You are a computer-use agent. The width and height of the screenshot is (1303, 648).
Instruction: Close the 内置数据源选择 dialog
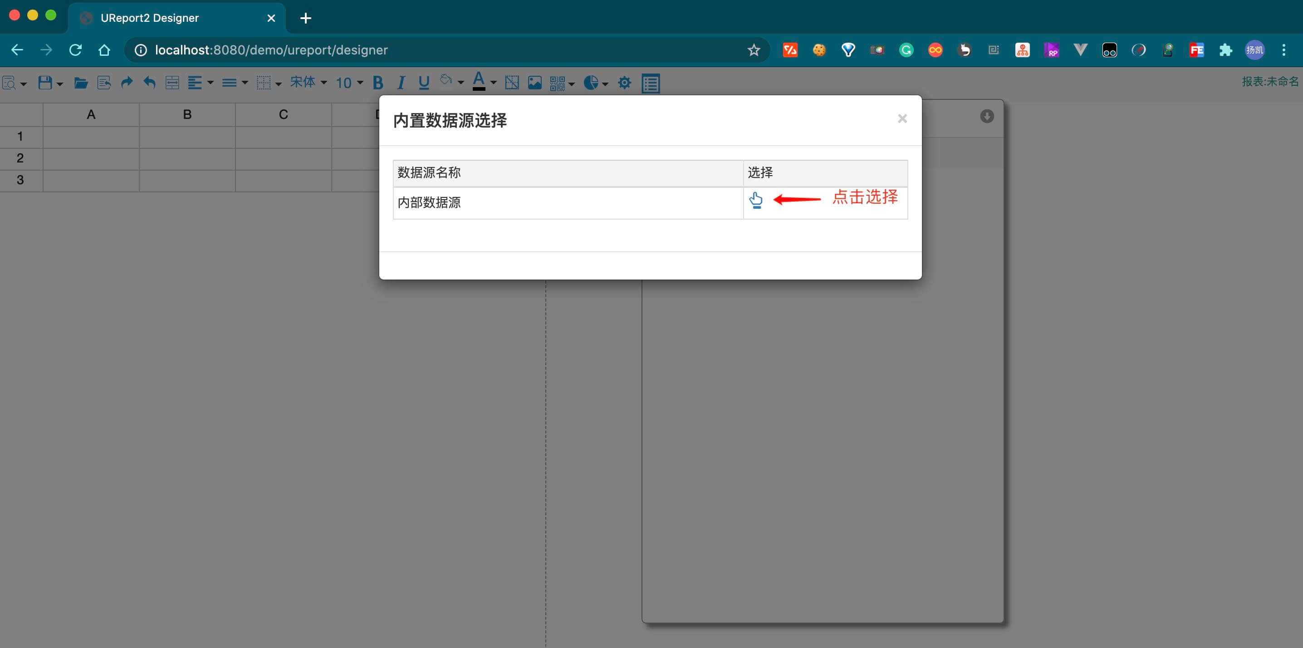902,119
